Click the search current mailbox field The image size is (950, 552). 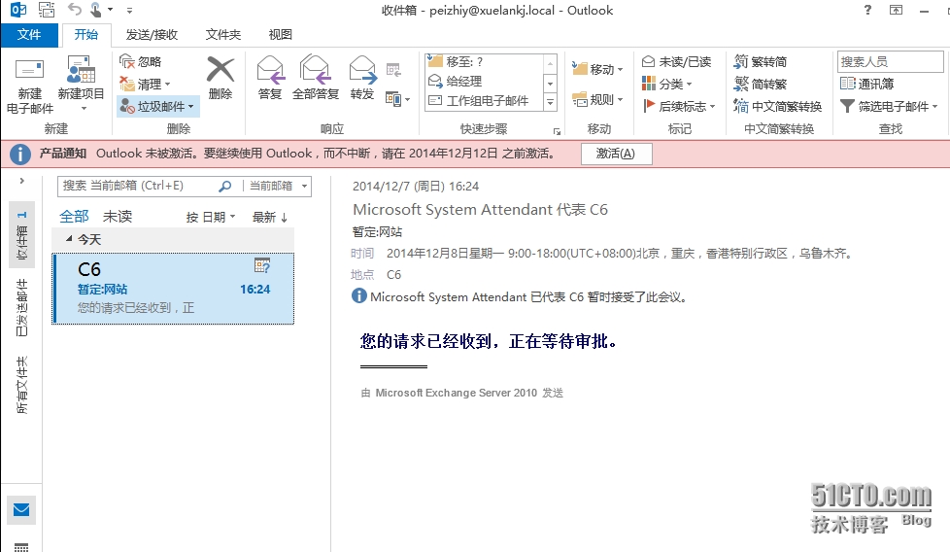pyautogui.click(x=138, y=186)
